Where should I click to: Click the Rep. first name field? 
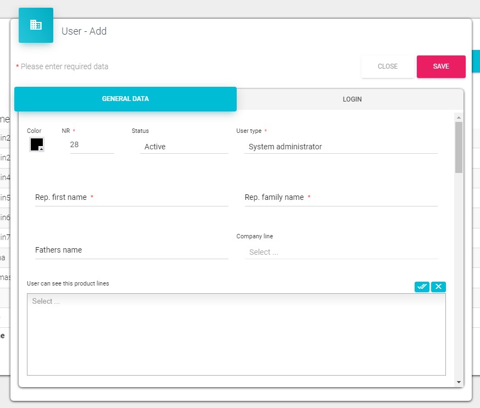131,198
